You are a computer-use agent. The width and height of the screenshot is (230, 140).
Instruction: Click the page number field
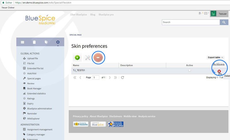[x=96, y=77]
